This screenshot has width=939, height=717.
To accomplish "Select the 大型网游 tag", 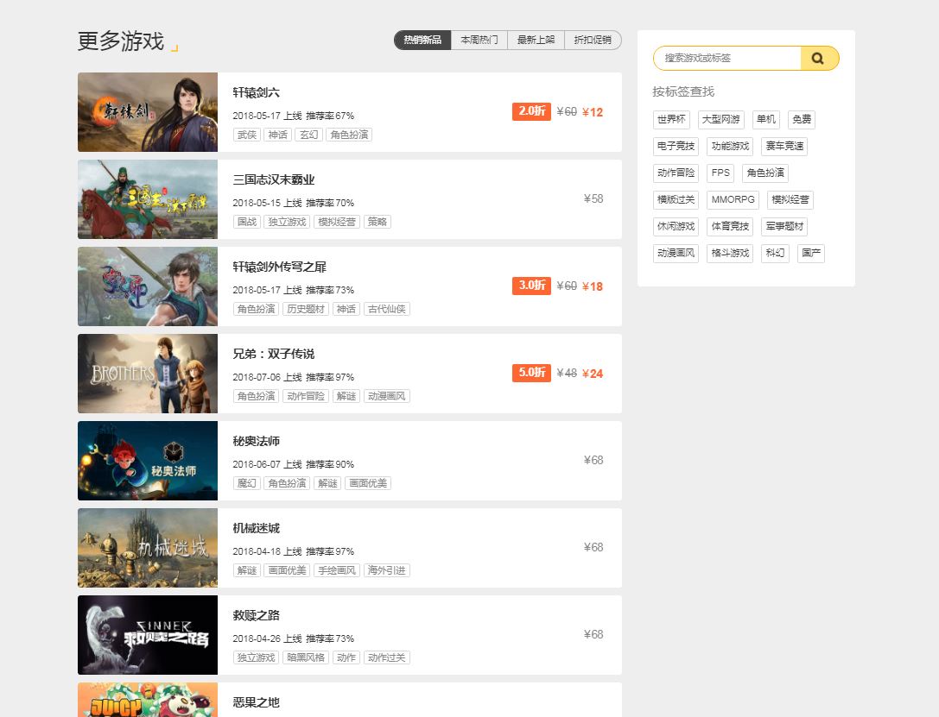I will click(721, 120).
